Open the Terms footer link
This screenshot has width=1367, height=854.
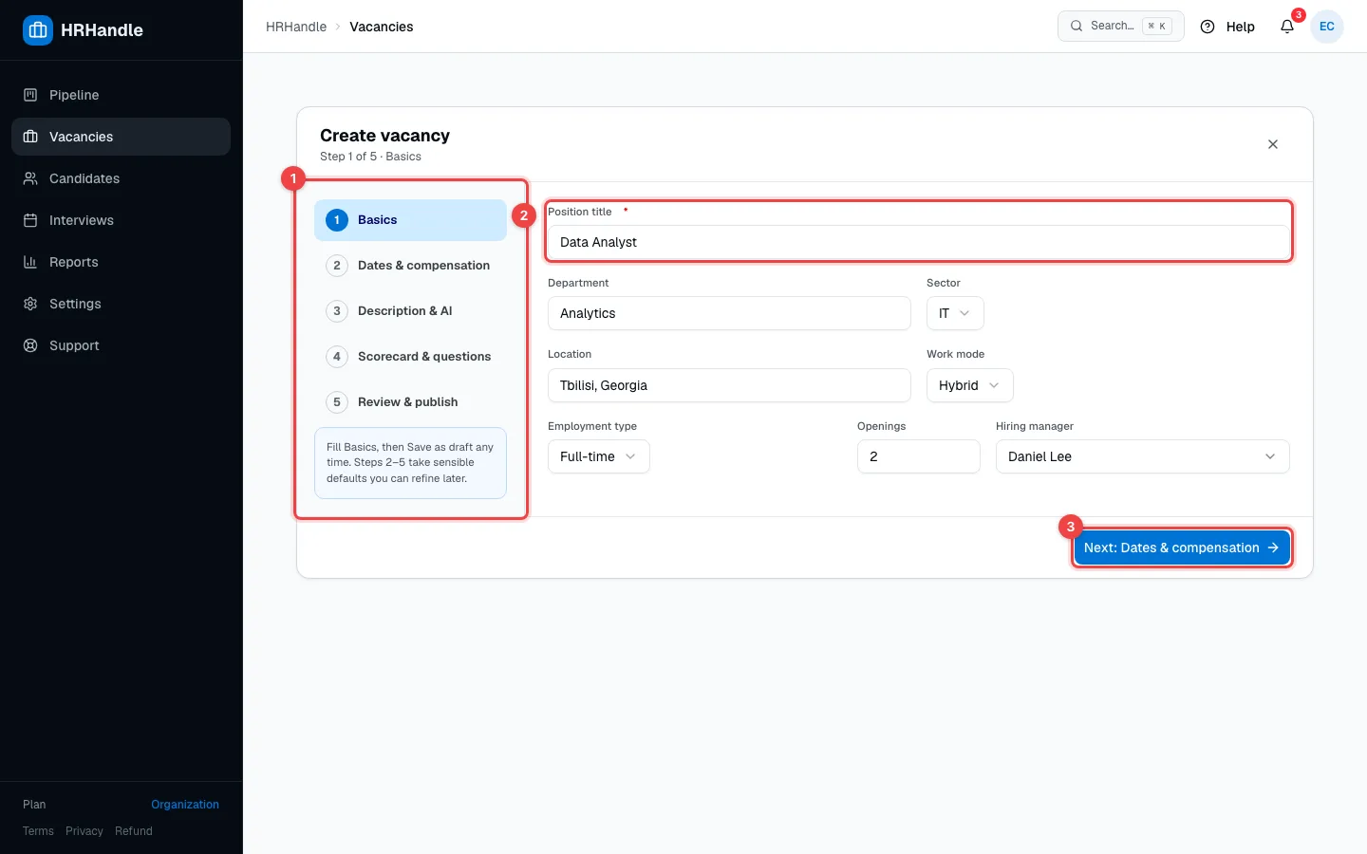pos(38,831)
